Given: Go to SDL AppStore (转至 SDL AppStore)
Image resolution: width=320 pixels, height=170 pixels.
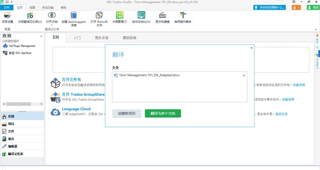Looking at the screenshot, I should [20, 53].
